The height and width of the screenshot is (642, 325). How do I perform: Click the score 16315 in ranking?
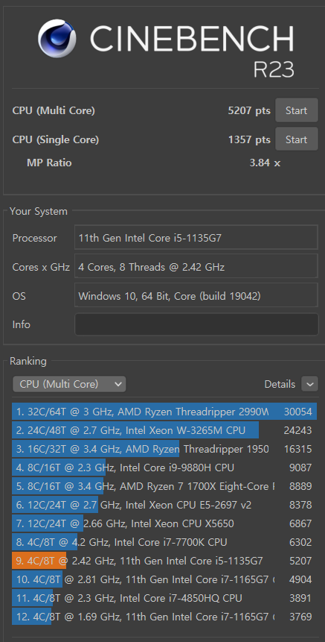click(297, 449)
